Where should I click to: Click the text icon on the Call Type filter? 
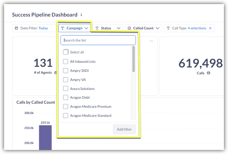pos(168,28)
